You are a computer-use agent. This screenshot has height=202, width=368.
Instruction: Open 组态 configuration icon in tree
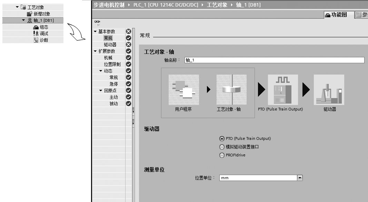pos(36,27)
